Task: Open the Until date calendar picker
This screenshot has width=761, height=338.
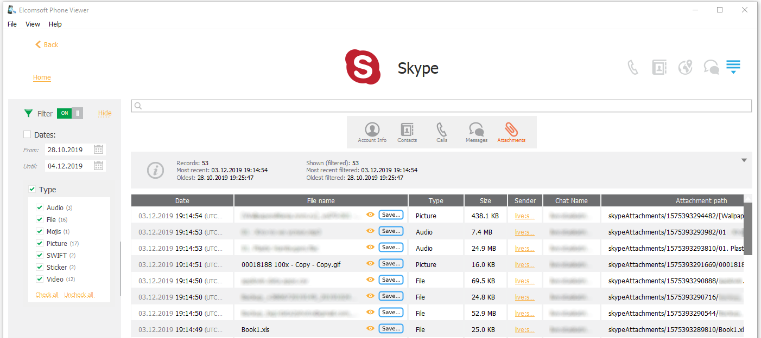Action: click(x=98, y=166)
